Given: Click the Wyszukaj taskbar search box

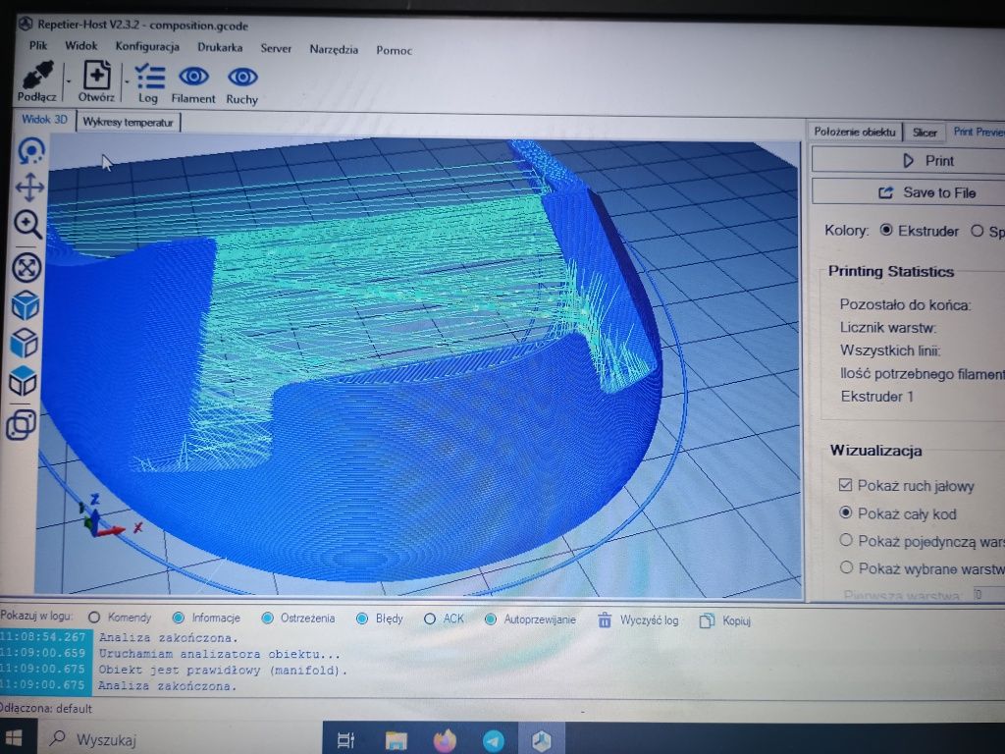Looking at the screenshot, I should click(x=180, y=739).
